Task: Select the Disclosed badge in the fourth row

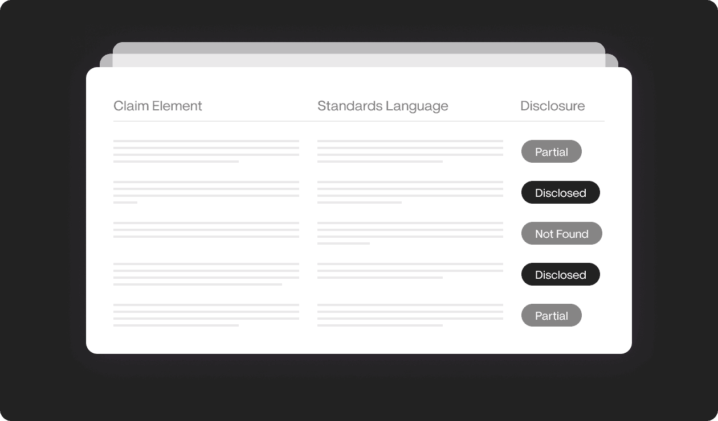Action: point(561,274)
